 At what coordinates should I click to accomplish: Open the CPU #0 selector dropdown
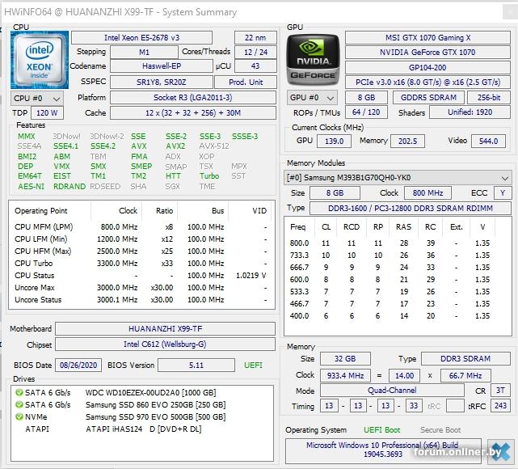[37, 98]
